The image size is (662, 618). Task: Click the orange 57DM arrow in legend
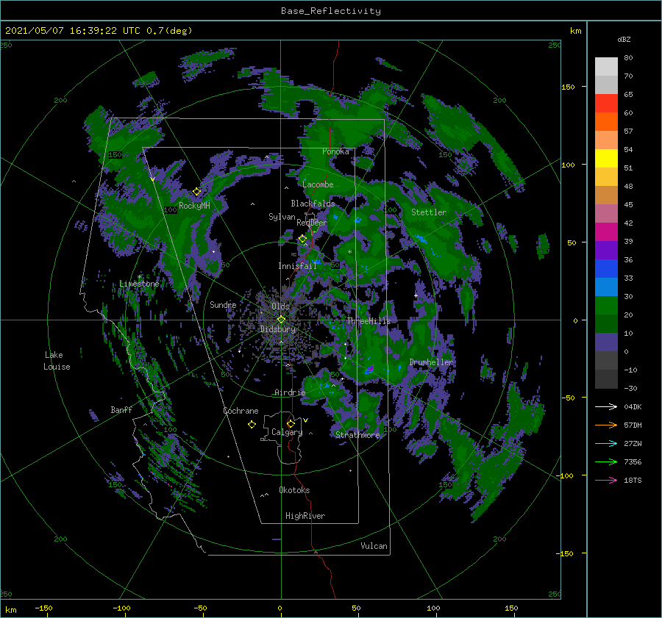606,425
